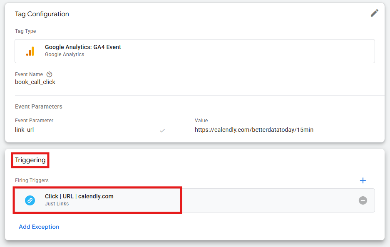Click the Tag Type label
This screenshot has height=247, width=390.
(x=25, y=31)
